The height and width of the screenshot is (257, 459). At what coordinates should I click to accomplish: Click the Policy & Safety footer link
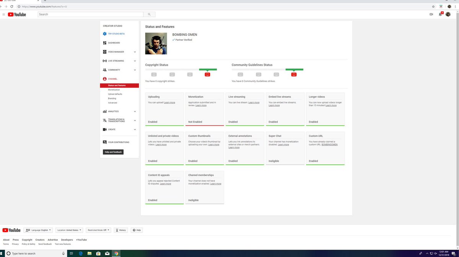point(28,244)
